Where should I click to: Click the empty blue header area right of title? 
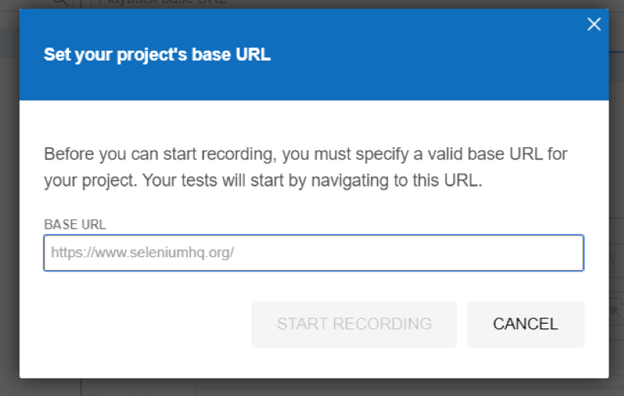[x=437, y=55]
